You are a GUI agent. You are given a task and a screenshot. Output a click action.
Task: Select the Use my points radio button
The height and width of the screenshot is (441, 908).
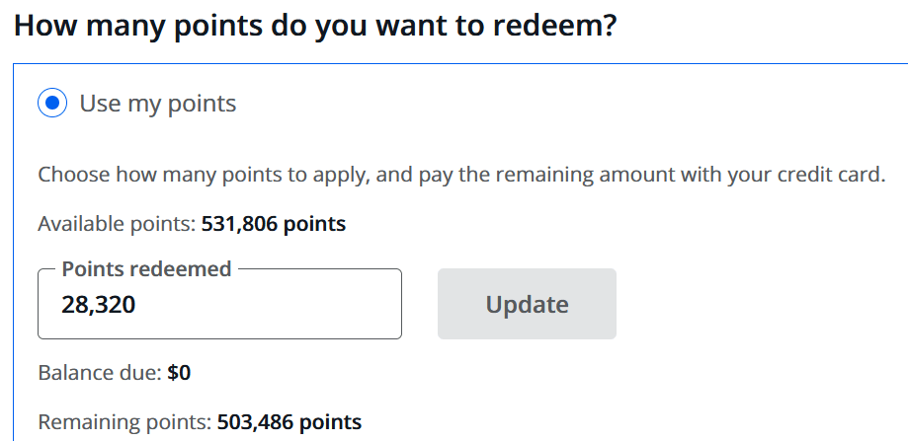pyautogui.click(x=52, y=104)
